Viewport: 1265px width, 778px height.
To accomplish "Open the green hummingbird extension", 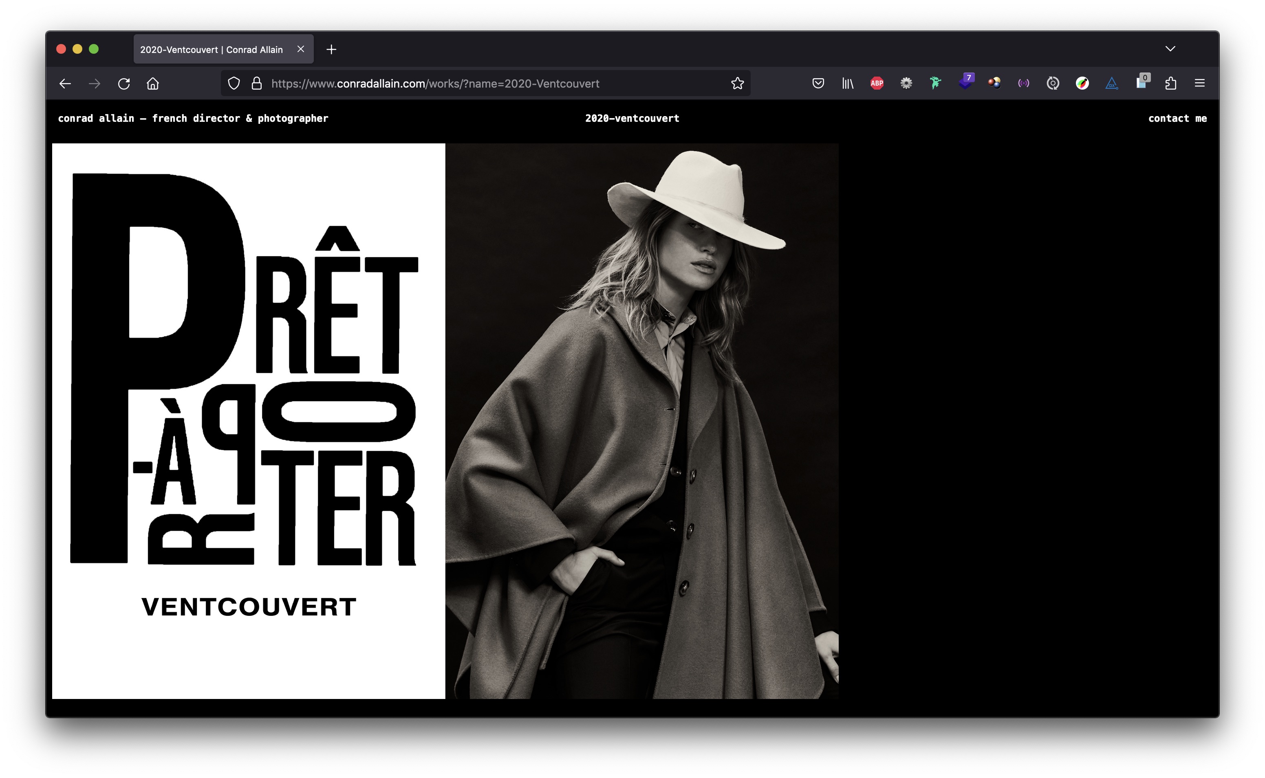I will pyautogui.click(x=936, y=84).
